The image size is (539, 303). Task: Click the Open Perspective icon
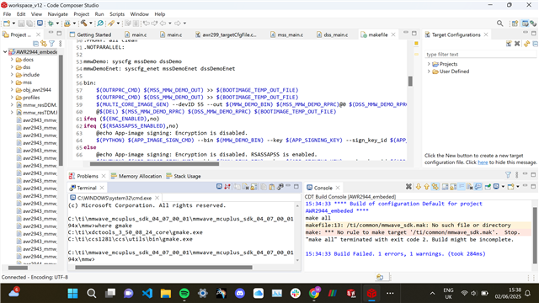515,24
